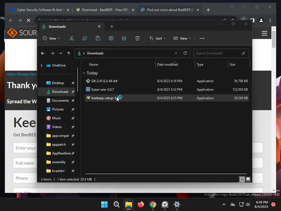Click the Cut scissors icon in Explorer toolbar
Screen dimensions: 281x211
coord(72,38)
